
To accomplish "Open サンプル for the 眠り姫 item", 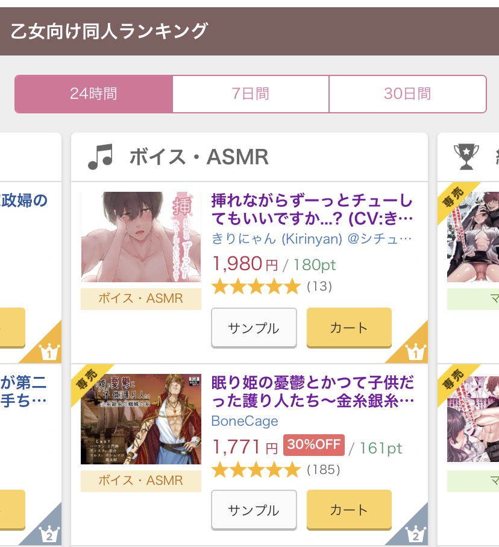I will (x=254, y=510).
